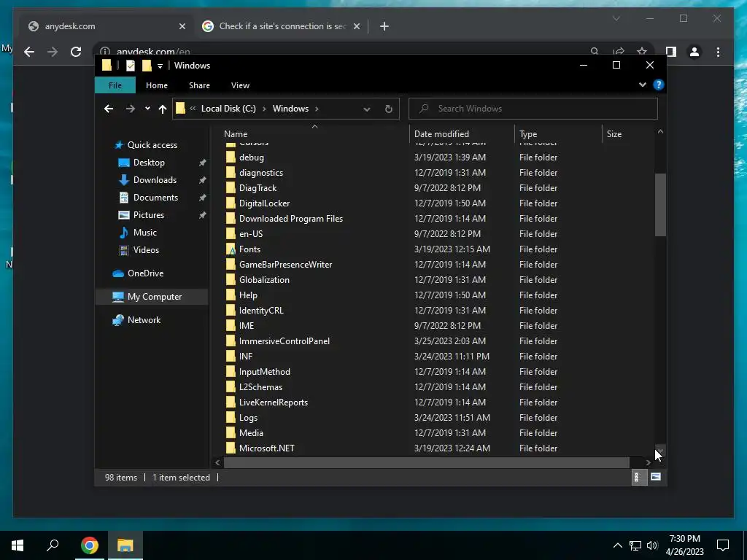Select the diagnostics folder

coord(261,172)
